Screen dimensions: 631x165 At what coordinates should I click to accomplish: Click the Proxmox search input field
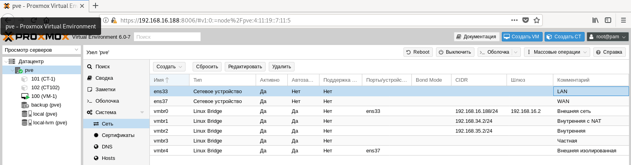point(167,37)
